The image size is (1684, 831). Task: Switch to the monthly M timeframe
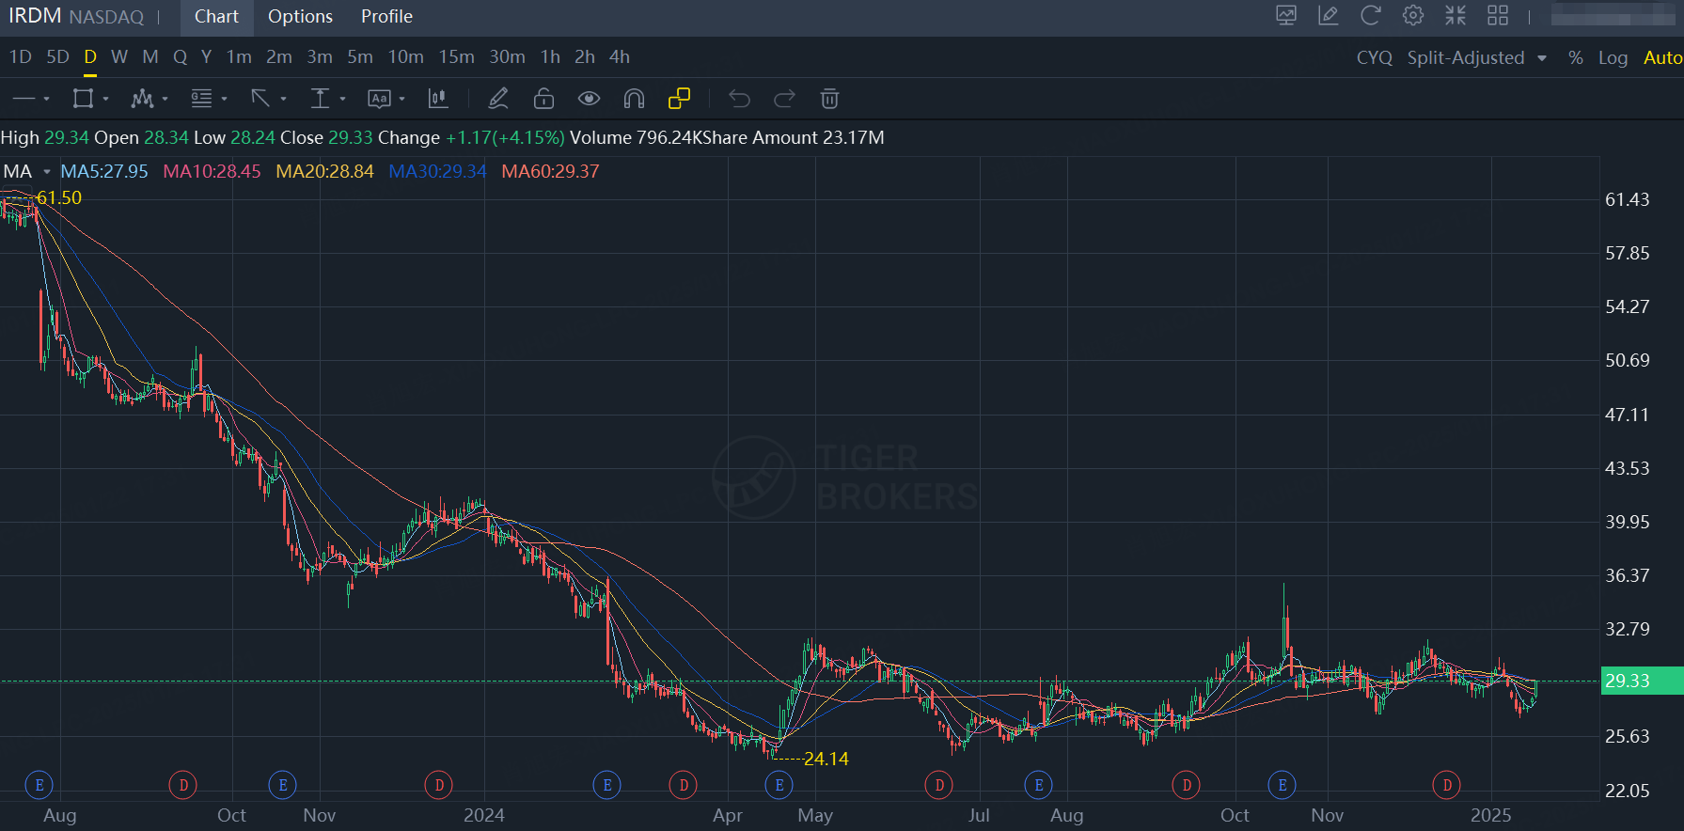pos(150,57)
